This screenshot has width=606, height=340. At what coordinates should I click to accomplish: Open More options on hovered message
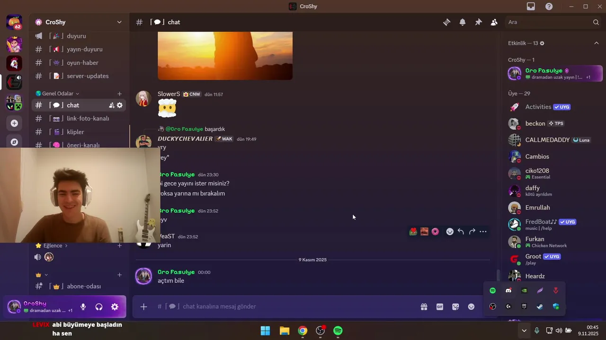483,231
